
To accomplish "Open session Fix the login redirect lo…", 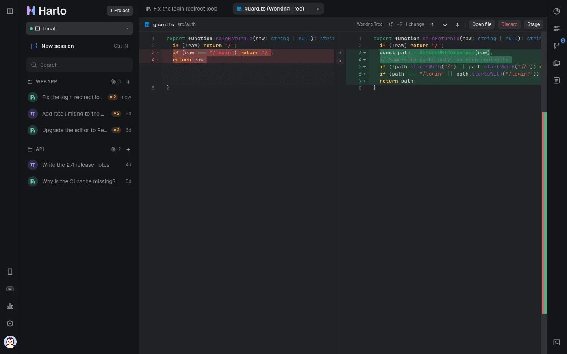I will (80, 97).
